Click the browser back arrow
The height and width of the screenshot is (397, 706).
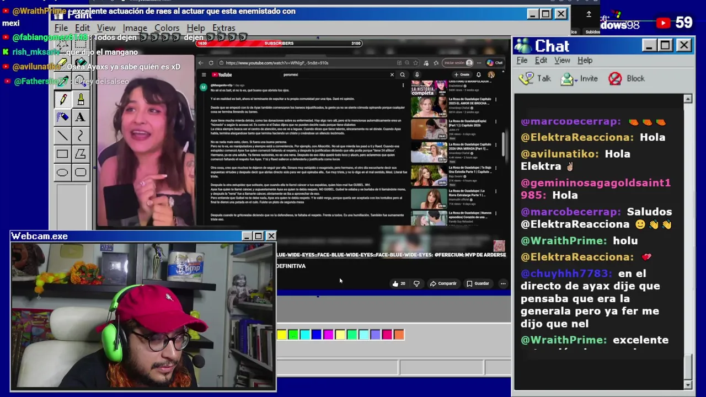pos(201,63)
